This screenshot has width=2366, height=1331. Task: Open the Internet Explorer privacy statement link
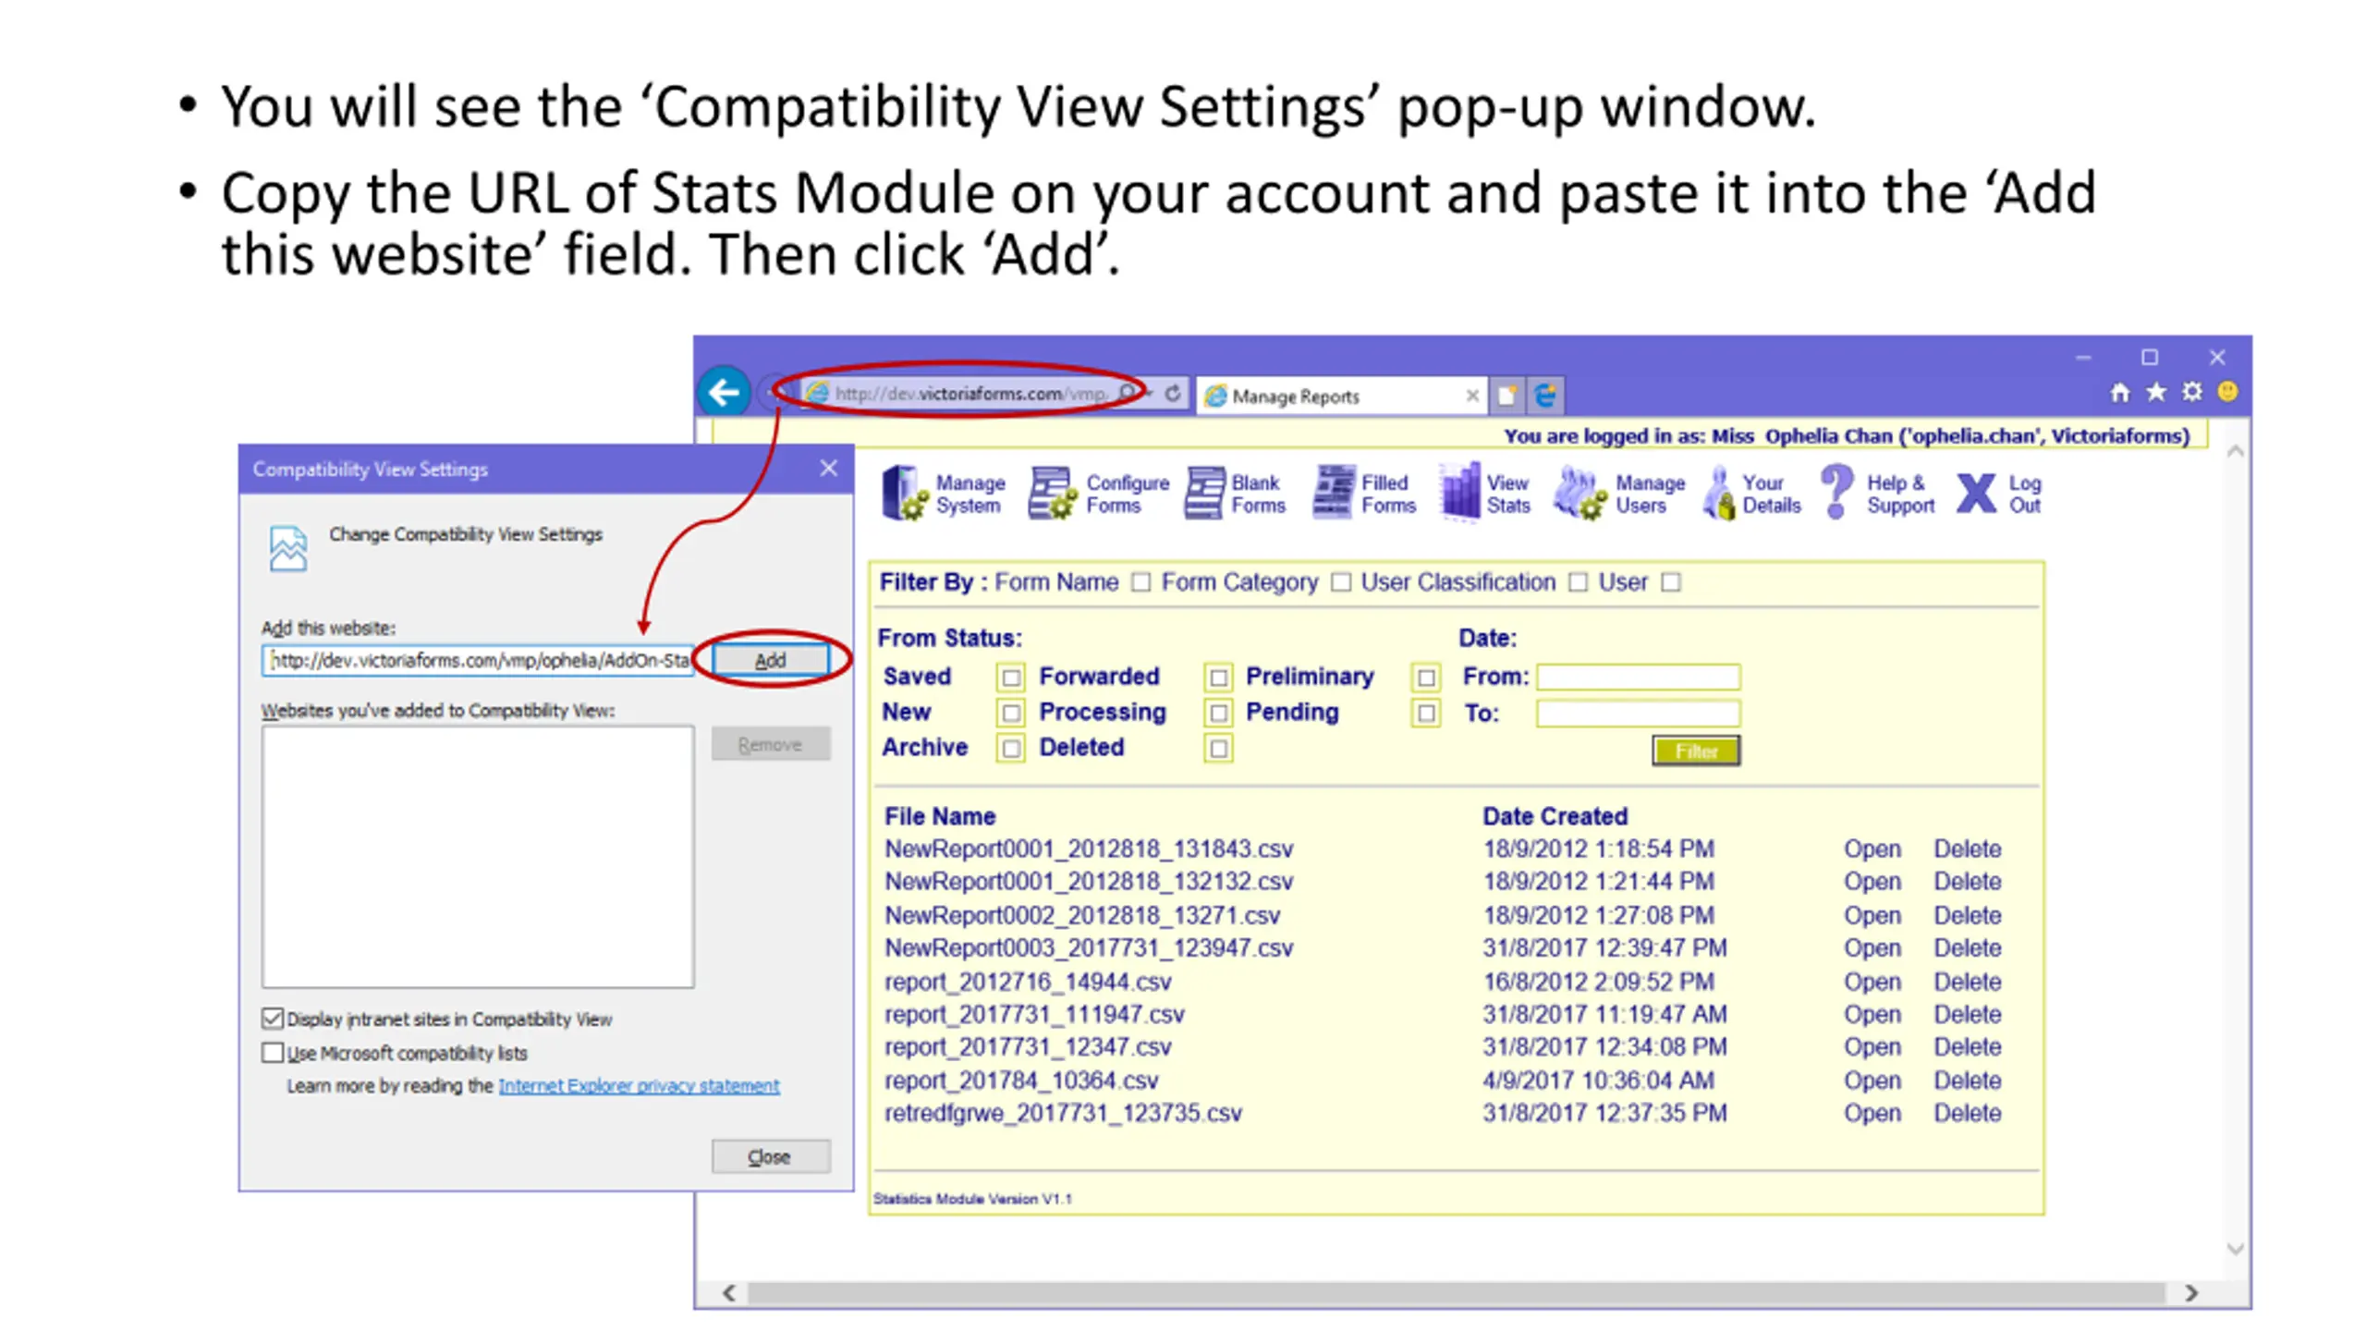tap(639, 1086)
